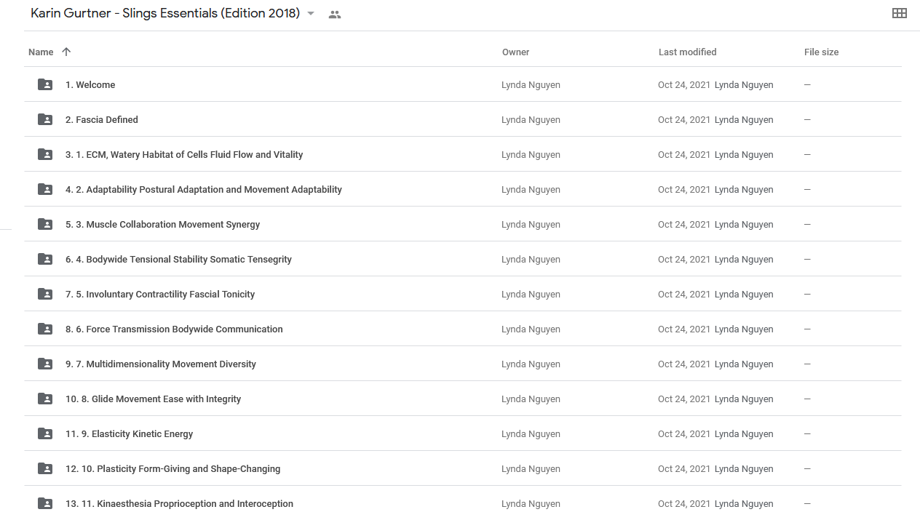Click the folder icon for Kinaesthesia Proprioception
Image resolution: width=920 pixels, height=512 pixels.
click(45, 503)
